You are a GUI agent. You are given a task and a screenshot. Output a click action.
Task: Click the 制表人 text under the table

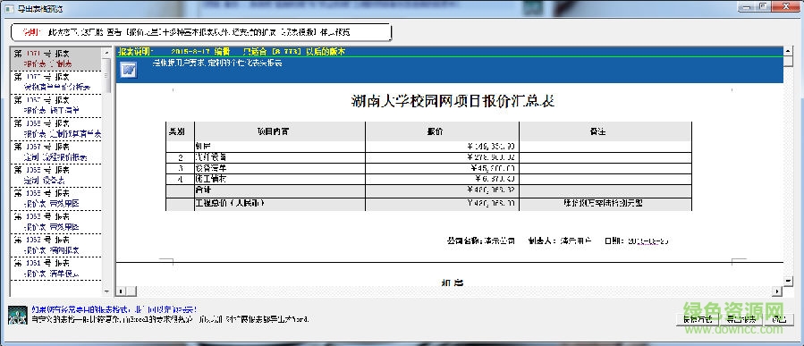click(x=560, y=241)
